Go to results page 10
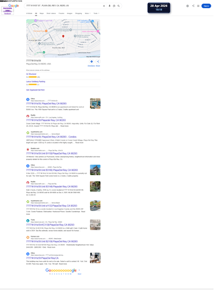Image resolution: width=216 pixels, height=290 pixels. click(71, 274)
